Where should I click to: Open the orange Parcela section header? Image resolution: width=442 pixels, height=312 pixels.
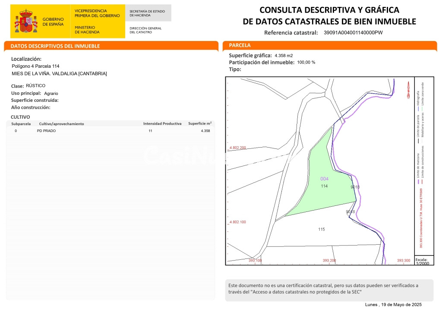[x=240, y=45]
